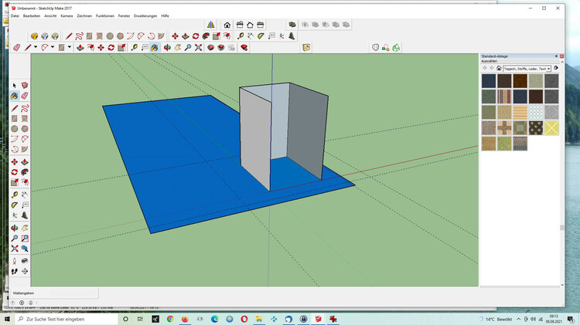Viewport: 580px width, 325px height.
Task: Activate the Paint Bucket tool
Action: click(x=154, y=47)
